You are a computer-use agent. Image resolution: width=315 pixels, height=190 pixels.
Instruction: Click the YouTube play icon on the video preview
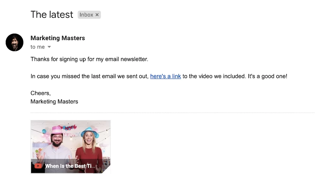pyautogui.click(x=38, y=166)
